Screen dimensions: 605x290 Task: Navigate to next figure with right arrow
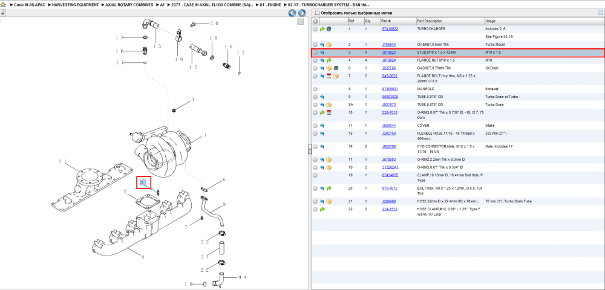coord(302,13)
